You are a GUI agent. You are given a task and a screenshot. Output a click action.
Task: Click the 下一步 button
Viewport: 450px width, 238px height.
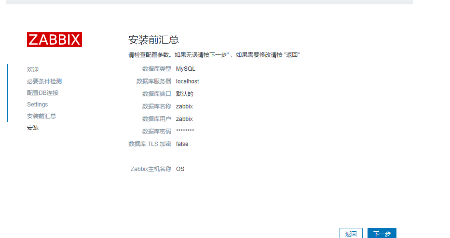tap(382, 233)
